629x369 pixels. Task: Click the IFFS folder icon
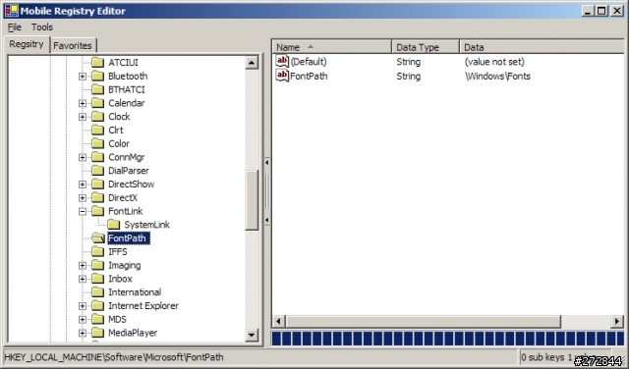click(x=97, y=252)
